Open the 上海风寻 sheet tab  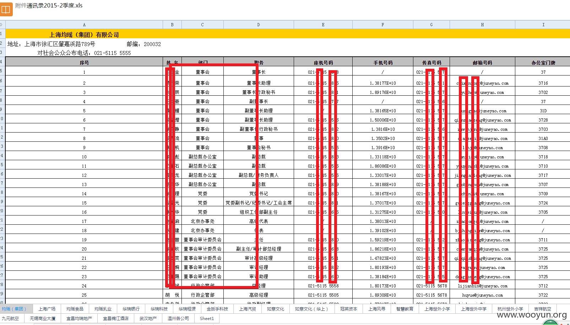(377, 309)
